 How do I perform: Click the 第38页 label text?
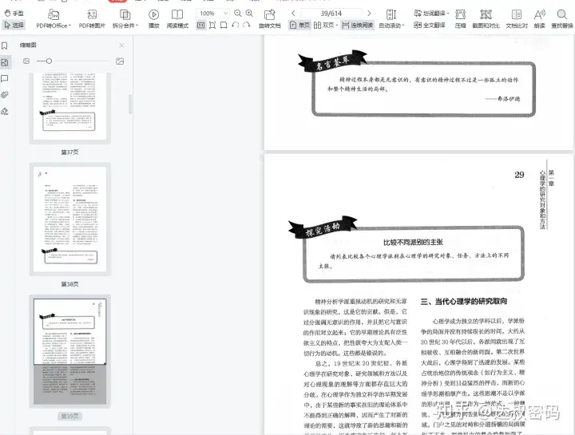69,284
